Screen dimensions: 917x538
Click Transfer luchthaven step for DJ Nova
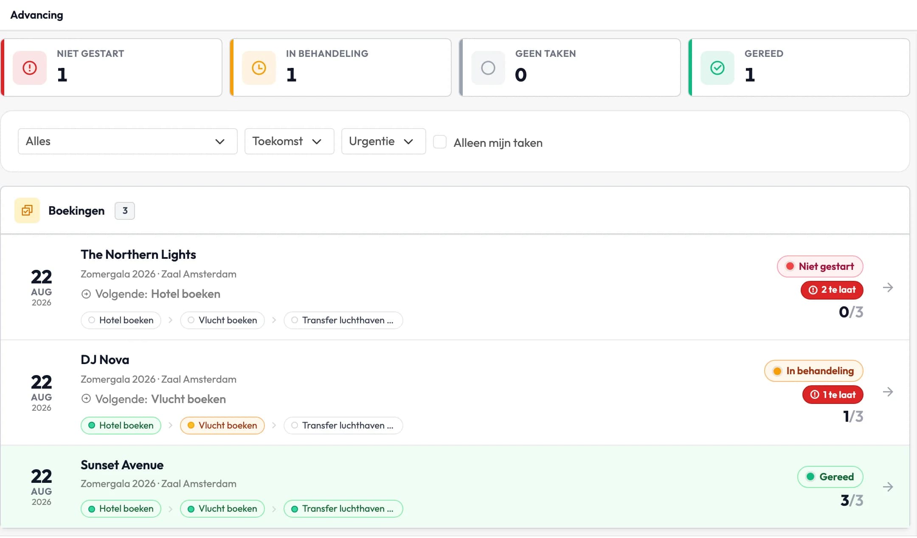[x=343, y=426]
